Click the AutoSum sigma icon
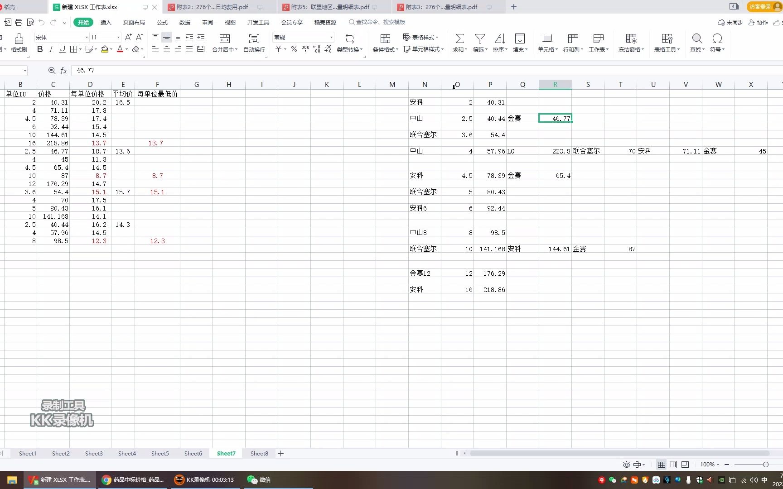 459,38
